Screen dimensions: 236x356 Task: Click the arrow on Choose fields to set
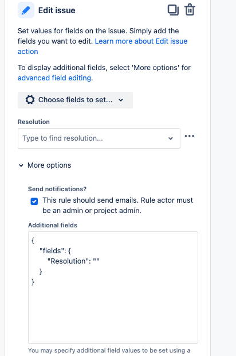click(121, 100)
